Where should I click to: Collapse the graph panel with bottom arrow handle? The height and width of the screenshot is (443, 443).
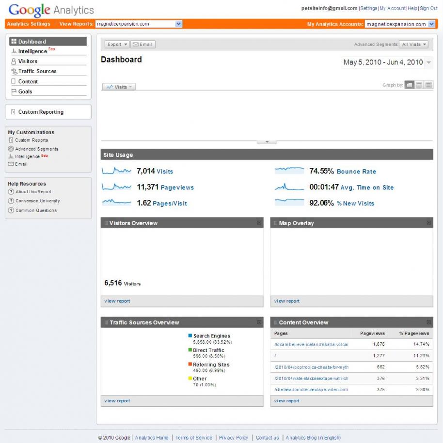tap(267, 142)
